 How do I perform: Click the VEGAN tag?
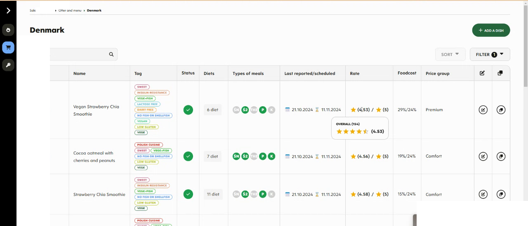[142, 121]
